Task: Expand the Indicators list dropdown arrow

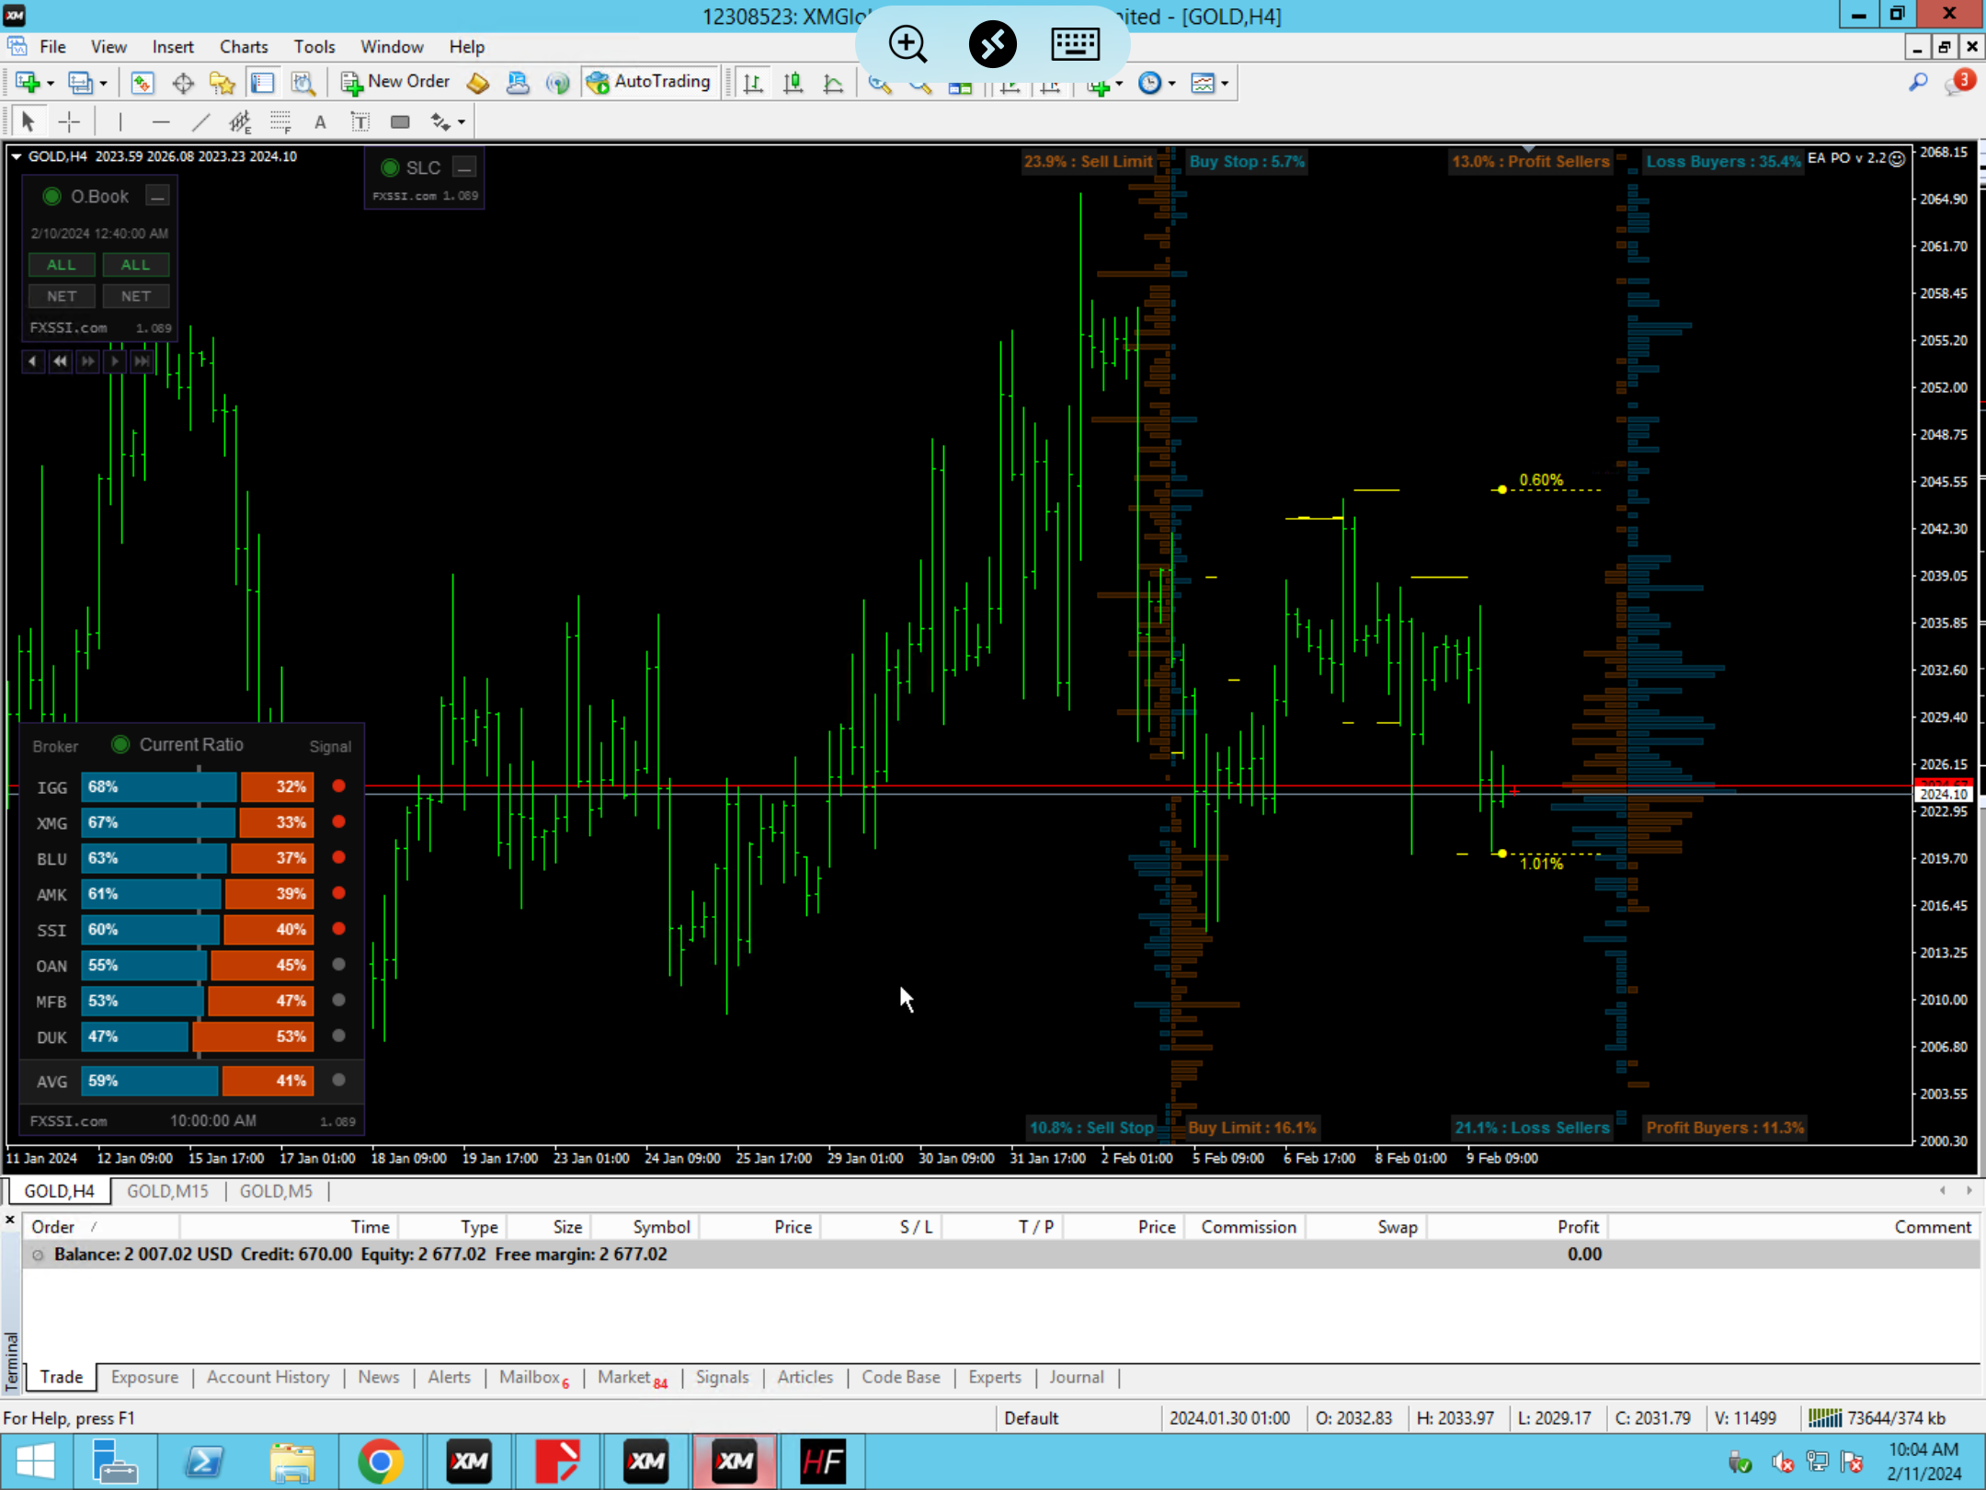Action: [1119, 84]
